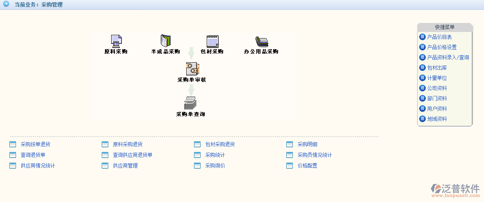Open the 查询供应商退货单 link

pyautogui.click(x=133, y=155)
